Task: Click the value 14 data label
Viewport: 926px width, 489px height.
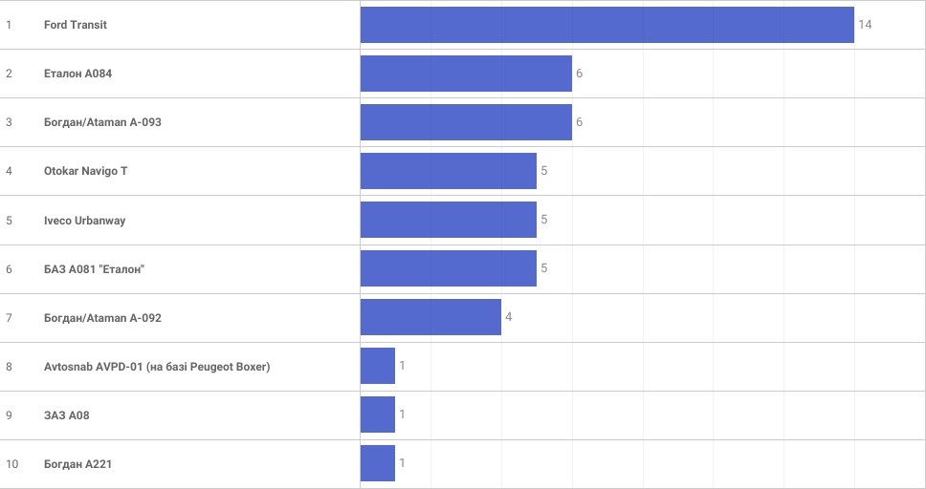Action: pyautogui.click(x=865, y=25)
